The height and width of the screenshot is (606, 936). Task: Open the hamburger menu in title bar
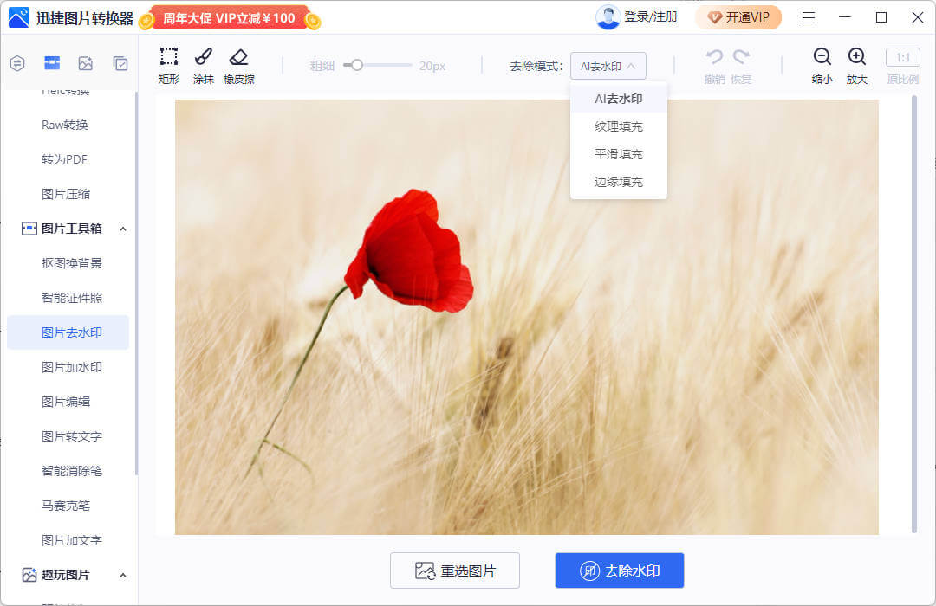pos(809,18)
